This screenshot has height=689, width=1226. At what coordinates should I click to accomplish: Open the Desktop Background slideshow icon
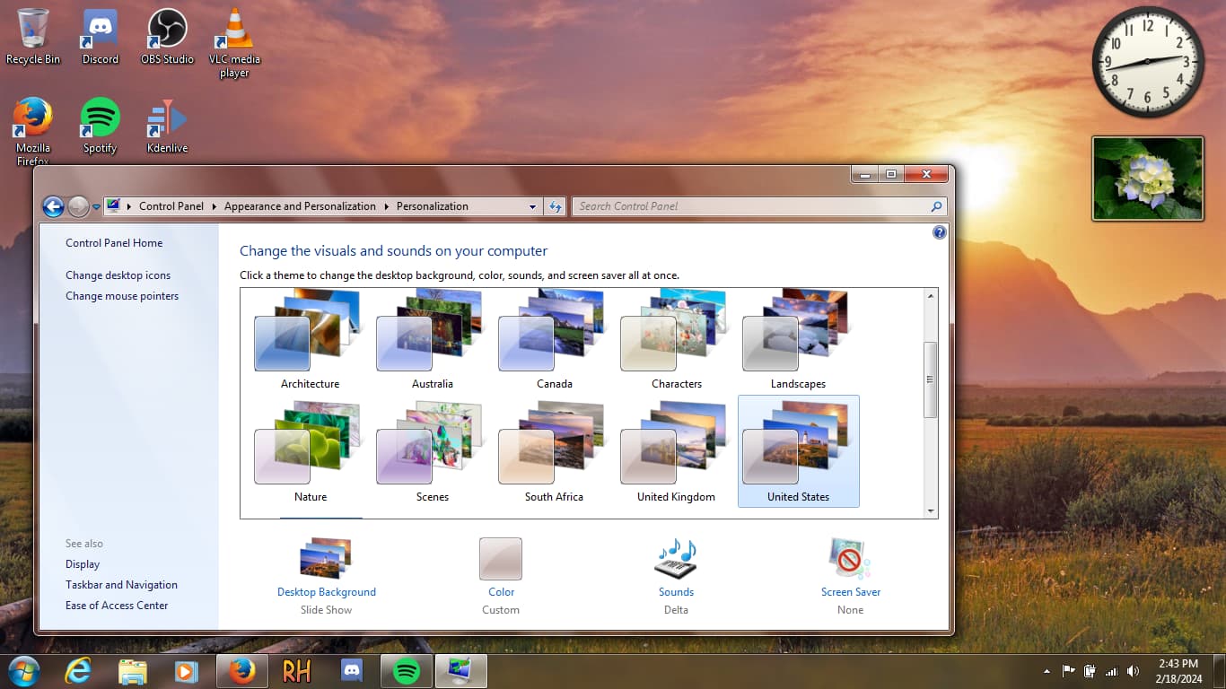point(325,559)
